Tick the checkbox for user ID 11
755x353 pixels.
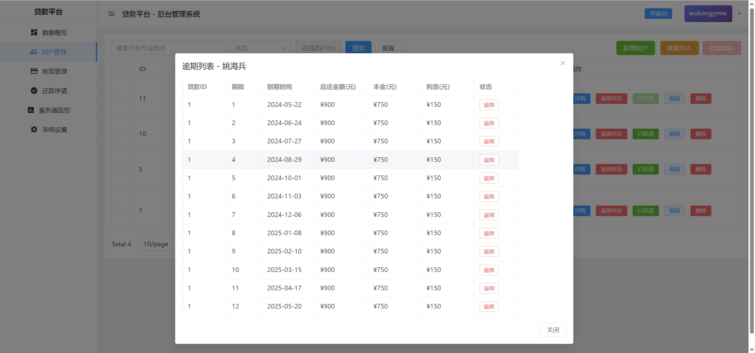(120, 98)
